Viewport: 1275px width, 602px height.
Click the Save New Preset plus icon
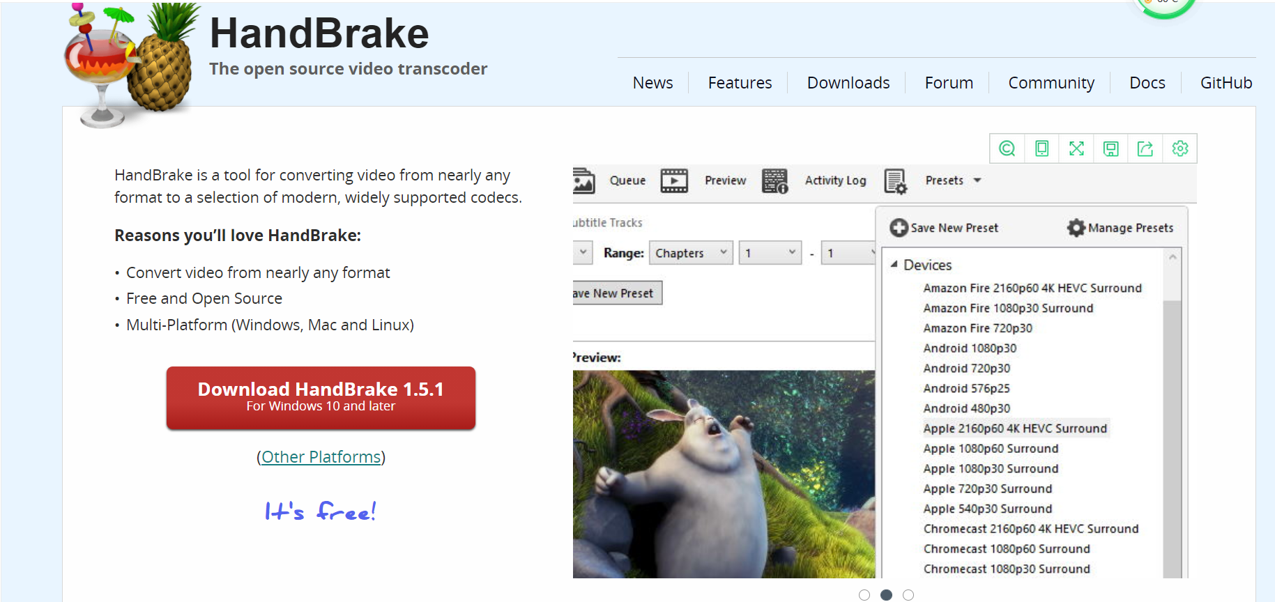899,228
